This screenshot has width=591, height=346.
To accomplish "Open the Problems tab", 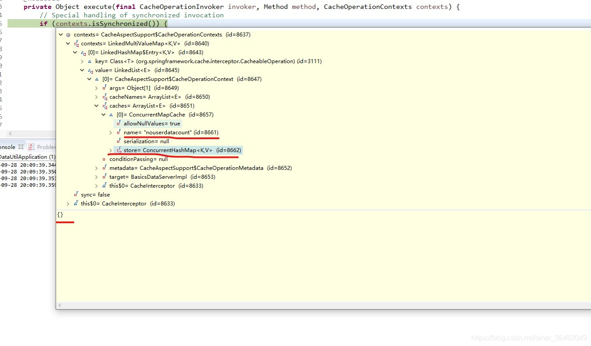I will pyautogui.click(x=46, y=147).
